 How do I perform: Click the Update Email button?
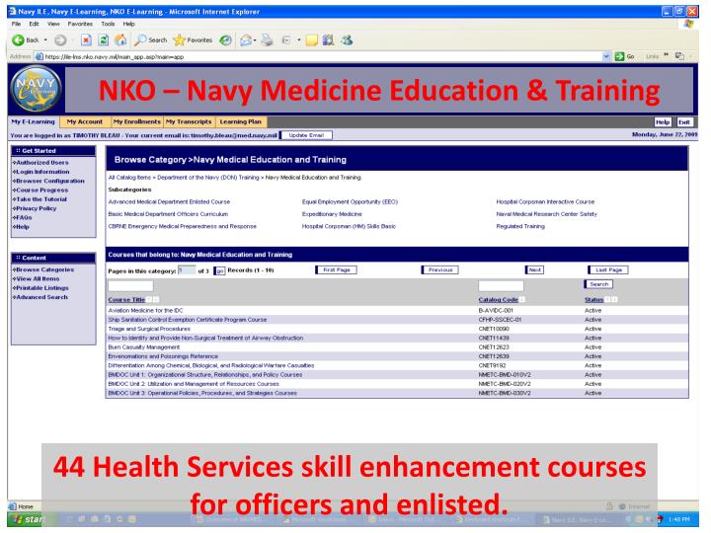306,135
